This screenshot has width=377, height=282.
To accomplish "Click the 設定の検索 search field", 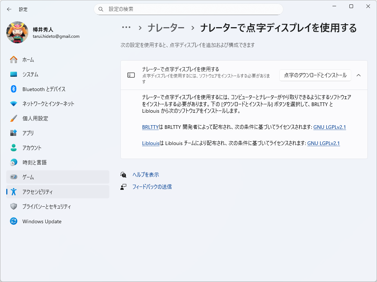I will 188,9.
